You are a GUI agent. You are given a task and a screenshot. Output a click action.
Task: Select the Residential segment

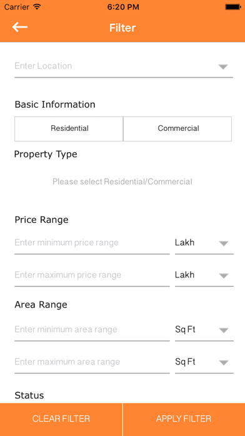[x=69, y=129]
